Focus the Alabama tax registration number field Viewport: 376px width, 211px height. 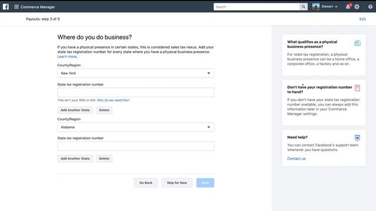(x=136, y=146)
